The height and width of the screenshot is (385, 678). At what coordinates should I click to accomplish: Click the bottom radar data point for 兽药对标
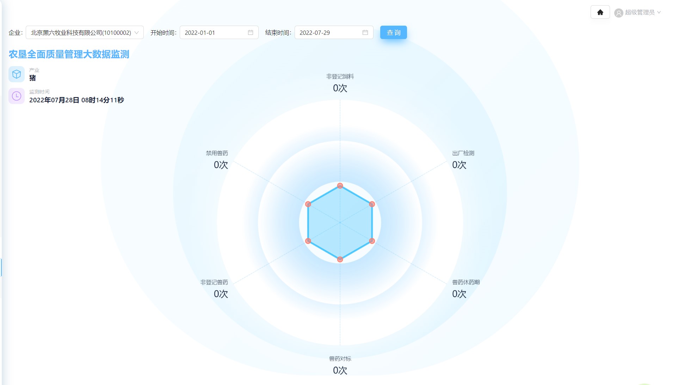pos(340,259)
